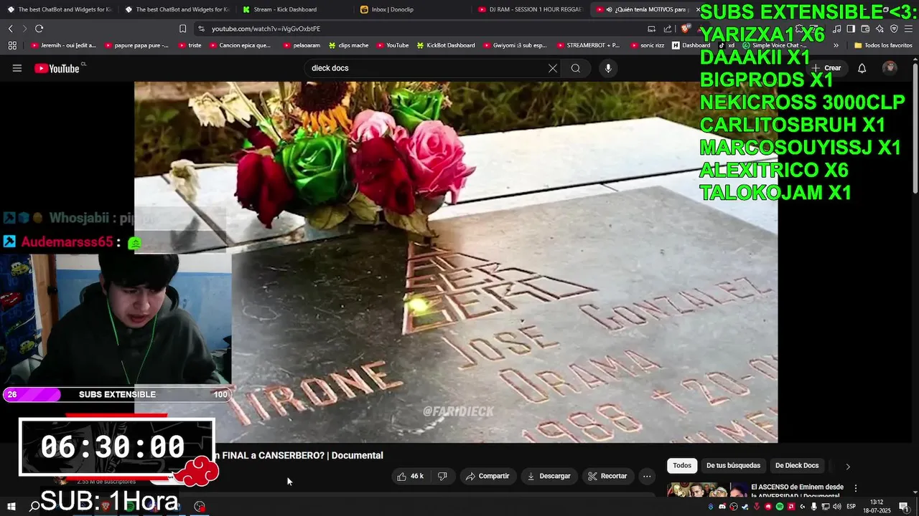This screenshot has width=919, height=516.
Task: Click the video player to pause
Action: pos(455,262)
